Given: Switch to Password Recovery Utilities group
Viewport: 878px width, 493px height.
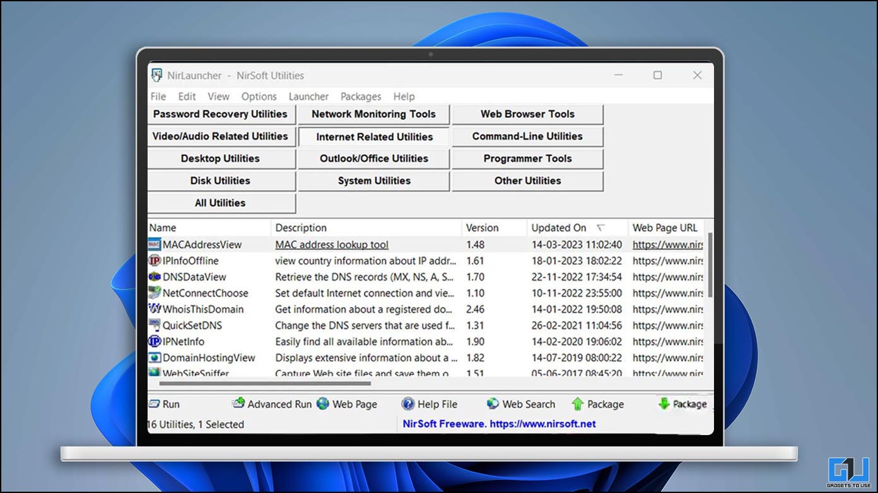Looking at the screenshot, I should (221, 114).
